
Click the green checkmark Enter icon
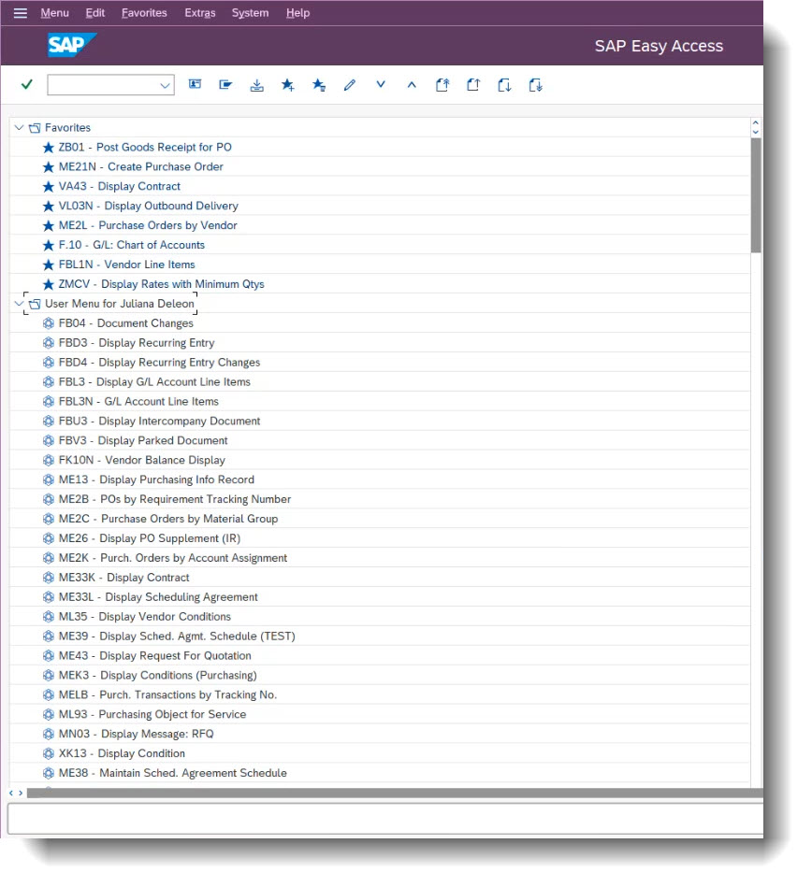(26, 84)
